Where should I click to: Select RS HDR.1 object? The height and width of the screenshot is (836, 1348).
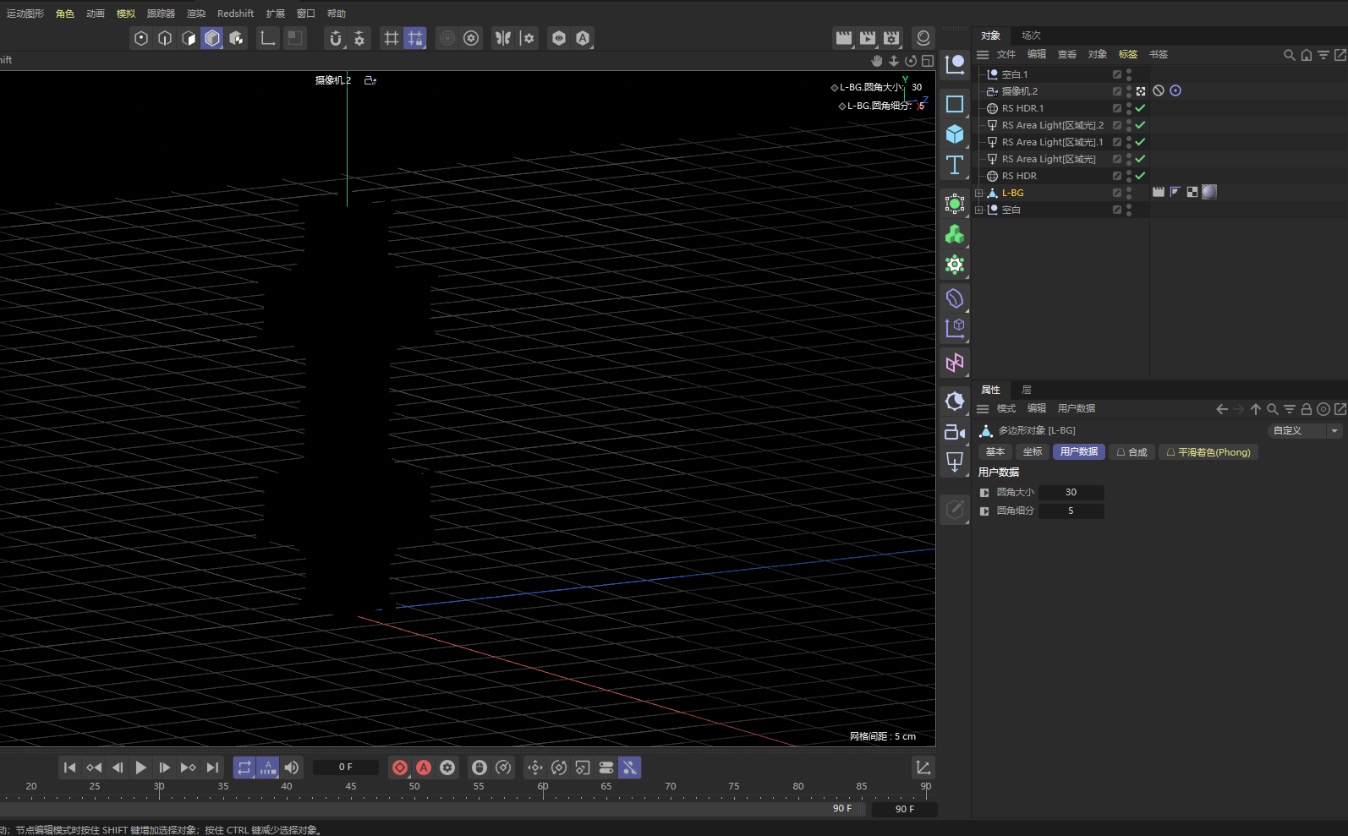[x=1023, y=108]
